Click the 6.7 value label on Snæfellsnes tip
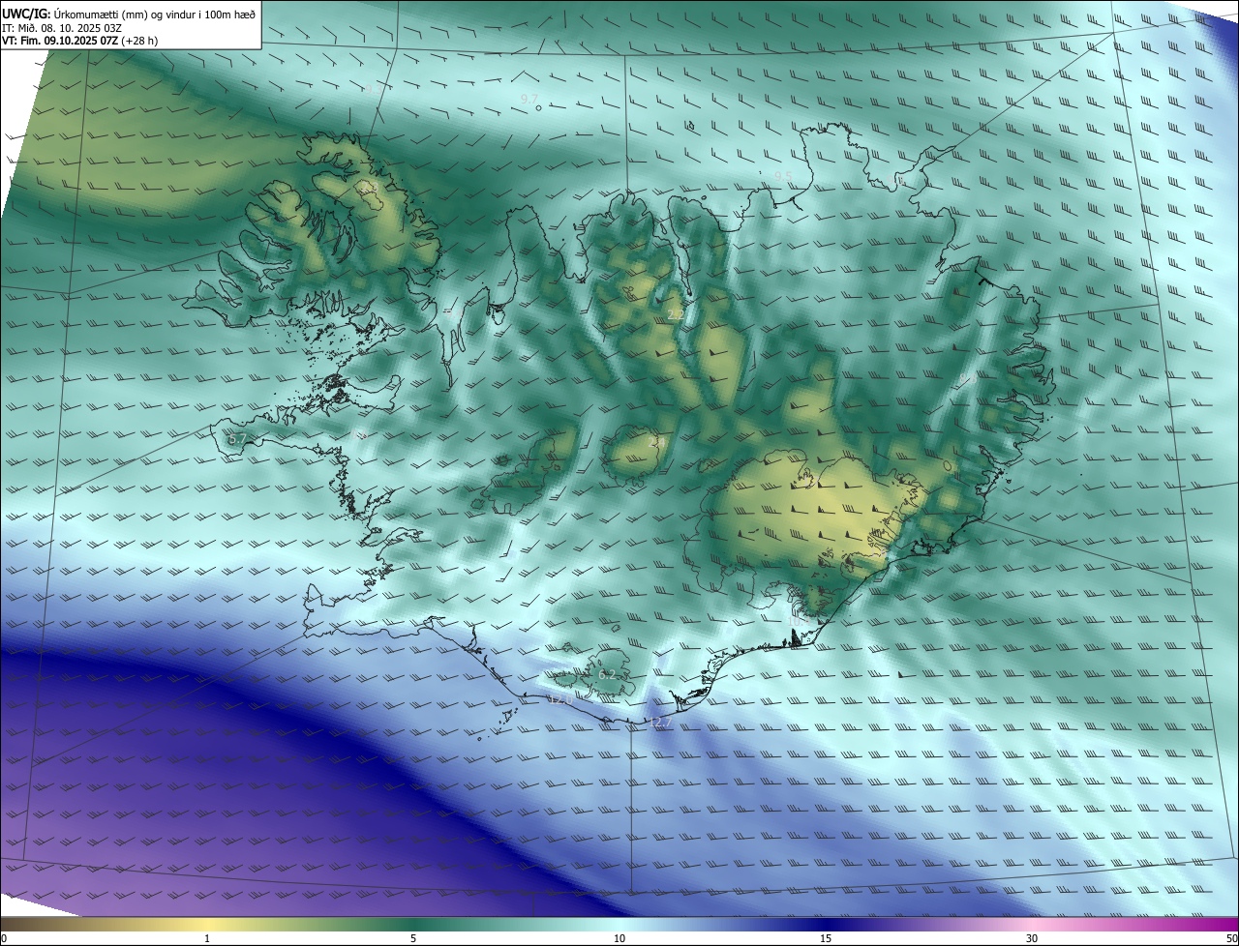The image size is (1239, 946). 237,439
